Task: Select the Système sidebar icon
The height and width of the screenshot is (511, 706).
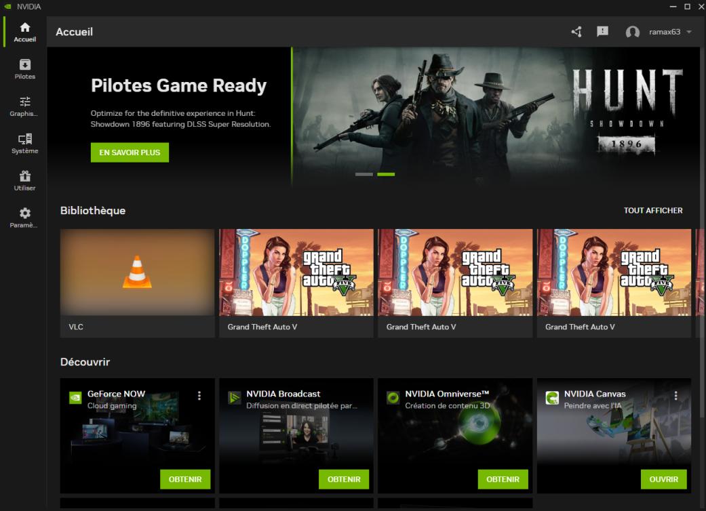Action: tap(25, 140)
